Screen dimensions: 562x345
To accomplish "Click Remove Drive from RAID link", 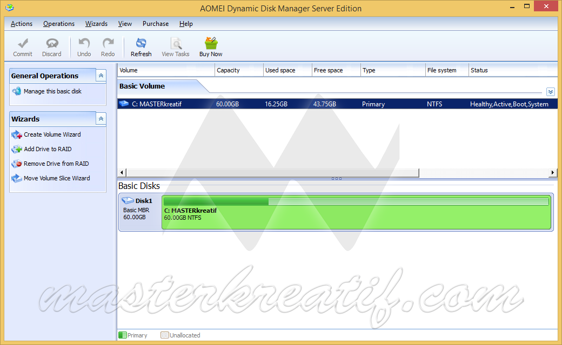I will pyautogui.click(x=56, y=164).
